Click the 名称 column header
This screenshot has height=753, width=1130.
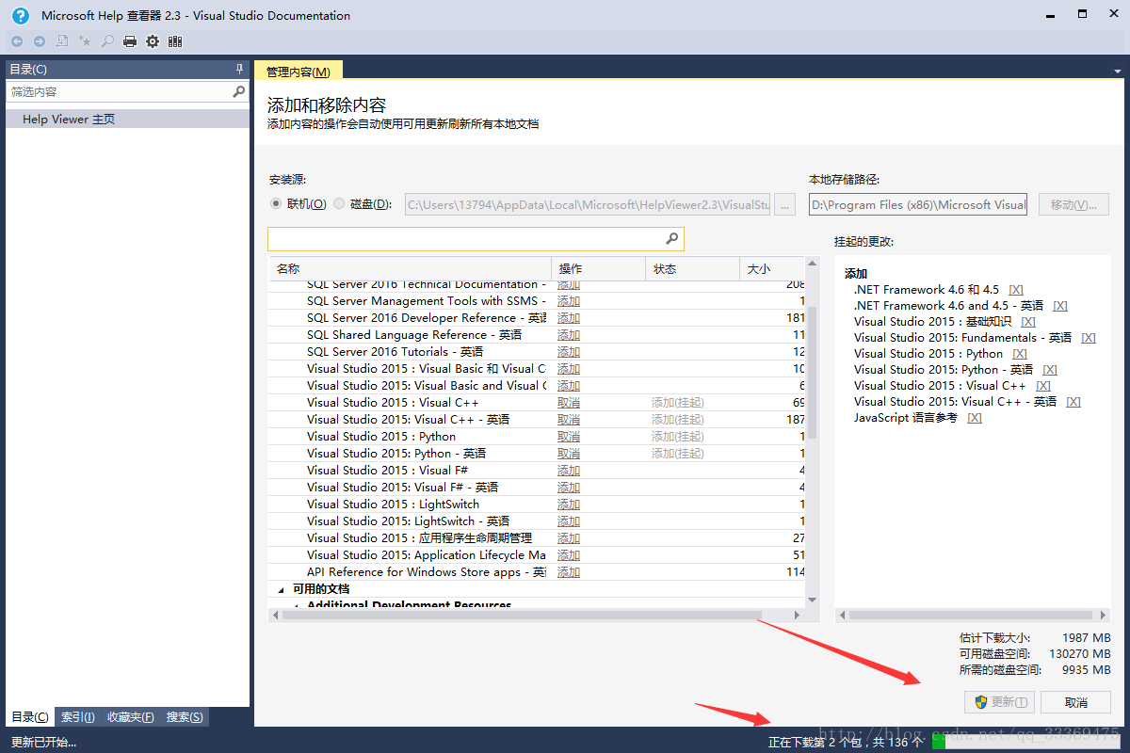tap(411, 269)
